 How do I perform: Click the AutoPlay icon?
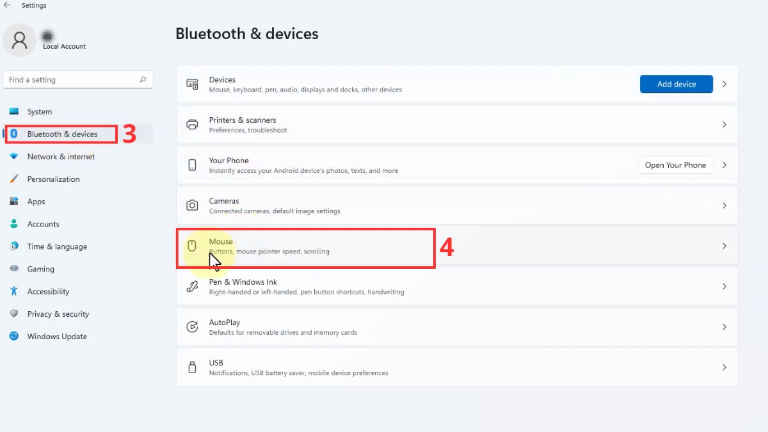192,326
